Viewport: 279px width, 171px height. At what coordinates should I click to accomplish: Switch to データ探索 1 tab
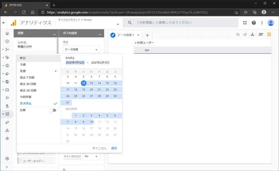click(126, 35)
